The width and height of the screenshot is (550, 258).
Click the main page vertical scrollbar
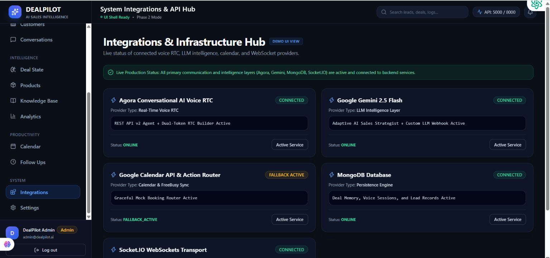pos(547,109)
